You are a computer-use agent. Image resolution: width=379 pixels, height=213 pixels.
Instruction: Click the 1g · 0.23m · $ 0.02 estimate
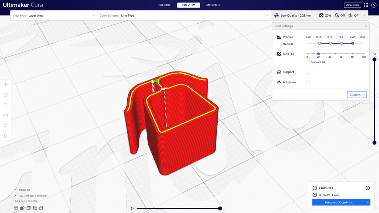click(329, 195)
